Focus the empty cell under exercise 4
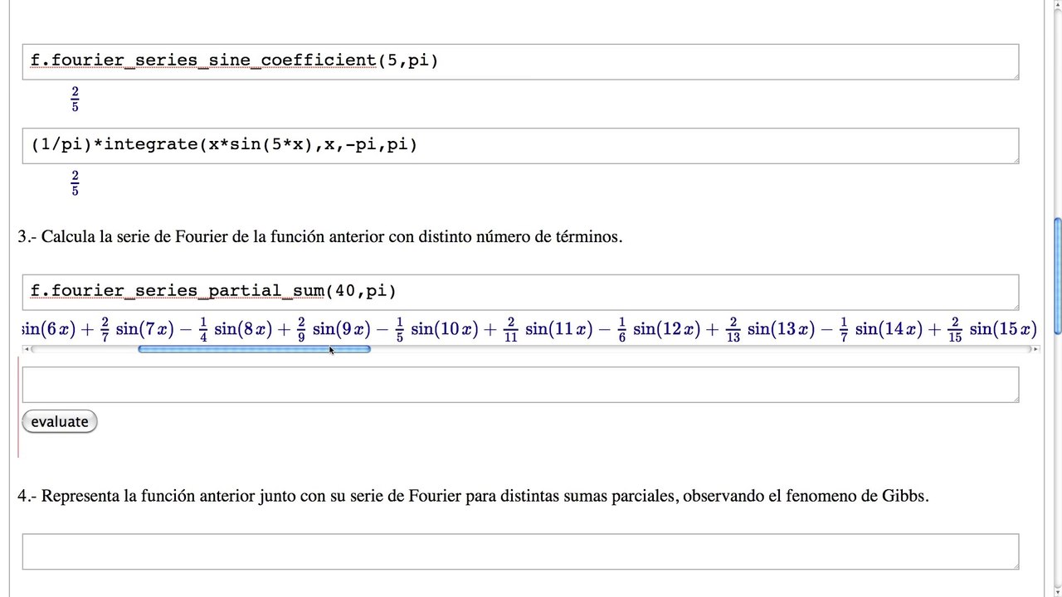The height and width of the screenshot is (597, 1062). (520, 551)
